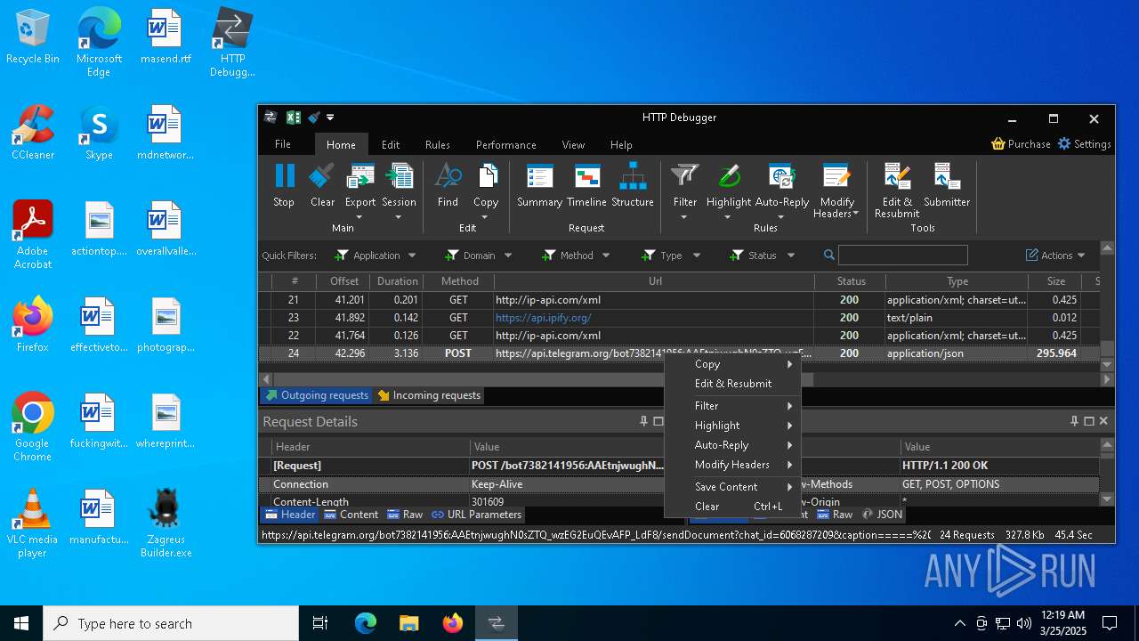Image resolution: width=1139 pixels, height=641 pixels.
Task: Expand the Application quick filter dropdown
Action: pyautogui.click(x=412, y=256)
